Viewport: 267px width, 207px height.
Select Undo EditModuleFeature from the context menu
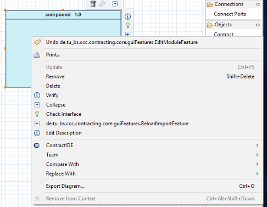pos(147,42)
